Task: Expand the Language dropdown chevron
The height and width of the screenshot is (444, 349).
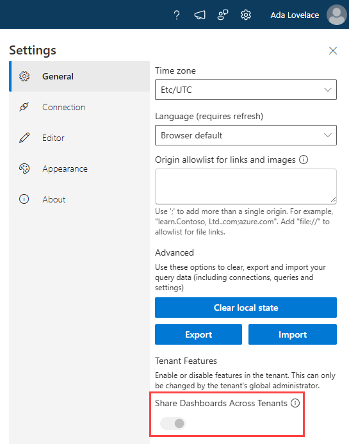Action: tap(327, 135)
